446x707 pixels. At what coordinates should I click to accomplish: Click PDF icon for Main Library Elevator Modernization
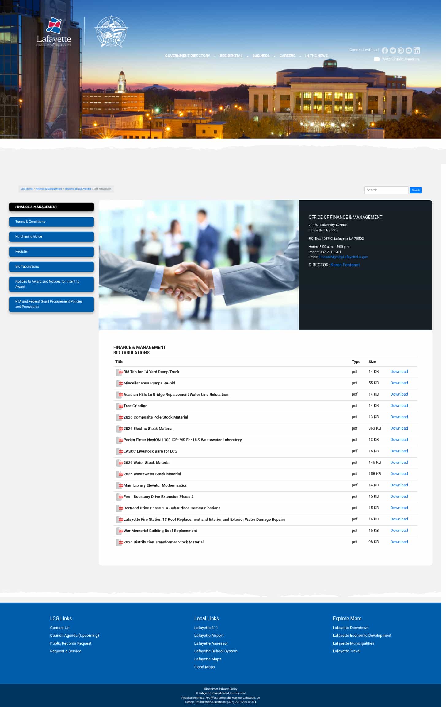point(120,485)
